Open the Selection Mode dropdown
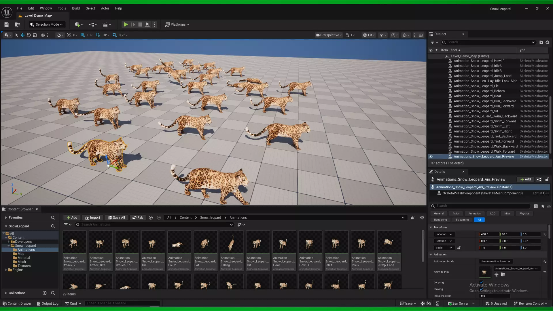Viewport: 553px width, 311px height. (46, 24)
